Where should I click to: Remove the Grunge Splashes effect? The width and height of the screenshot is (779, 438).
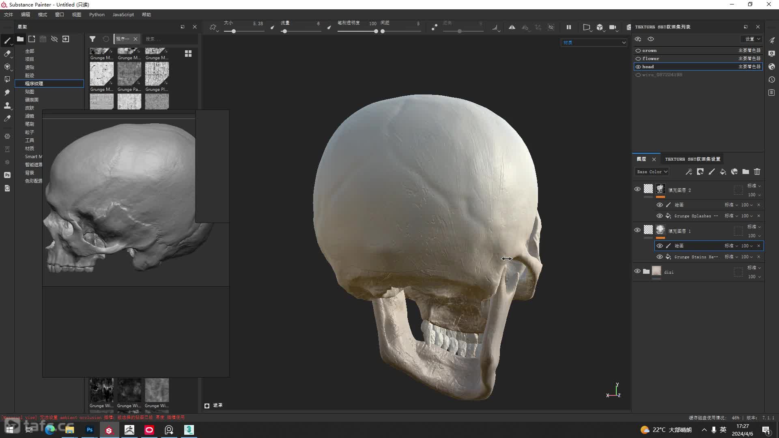pyautogui.click(x=759, y=216)
